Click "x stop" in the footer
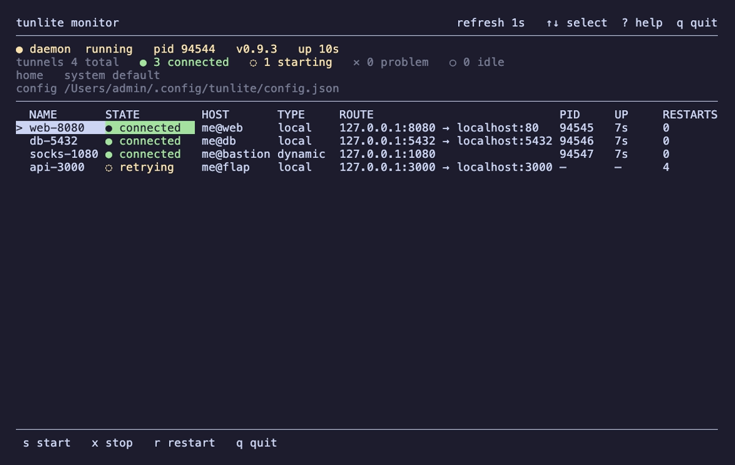The height and width of the screenshot is (465, 735). [112, 443]
